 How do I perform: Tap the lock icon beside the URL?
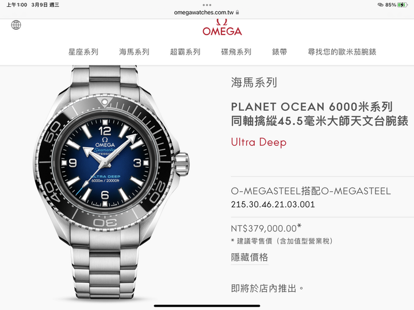coord(237,12)
